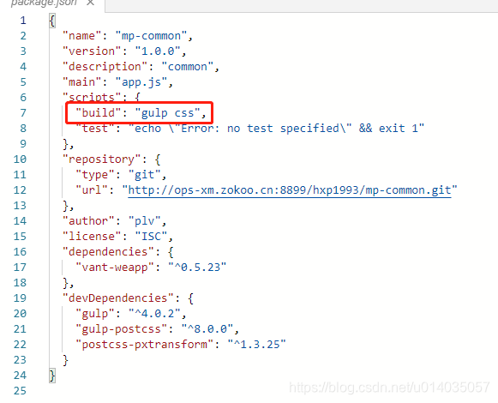Screen dimensions: 498x403
Task: Click the "build" key
Action: click(99, 113)
